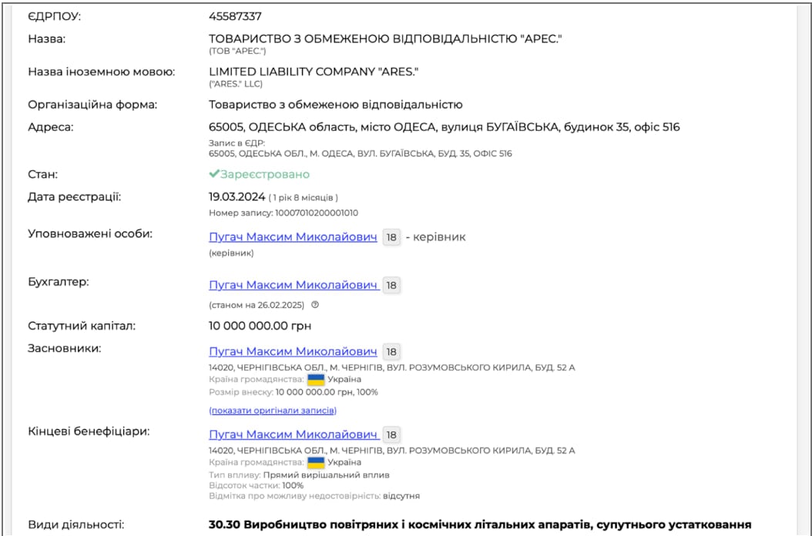
Task: Click Ukraine flag icon under Засновники
Action: (x=316, y=380)
